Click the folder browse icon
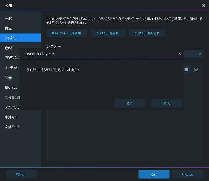 point(186,70)
